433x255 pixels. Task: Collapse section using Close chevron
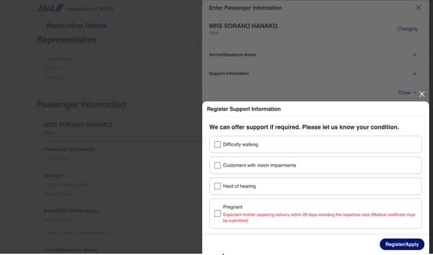(x=407, y=93)
